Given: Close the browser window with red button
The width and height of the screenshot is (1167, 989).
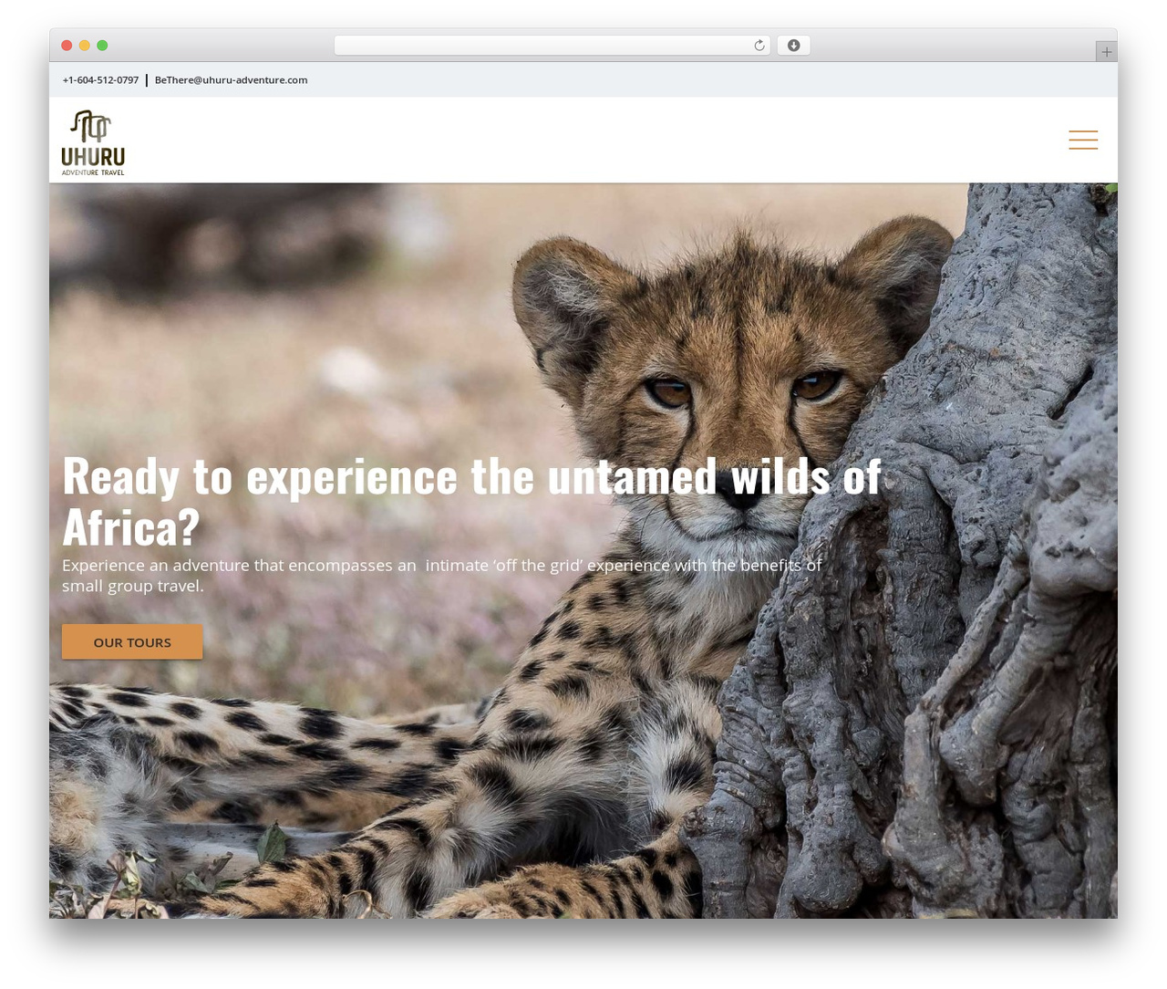Looking at the screenshot, I should pos(67,46).
